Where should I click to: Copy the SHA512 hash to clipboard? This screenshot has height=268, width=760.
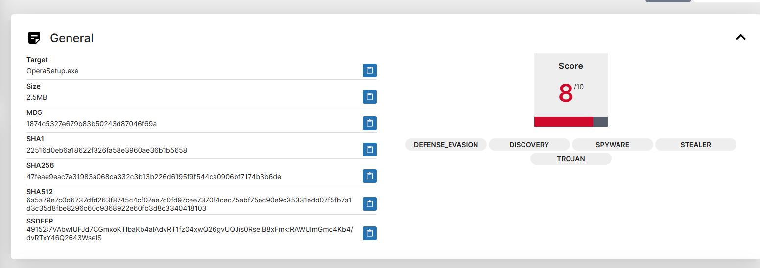point(370,204)
